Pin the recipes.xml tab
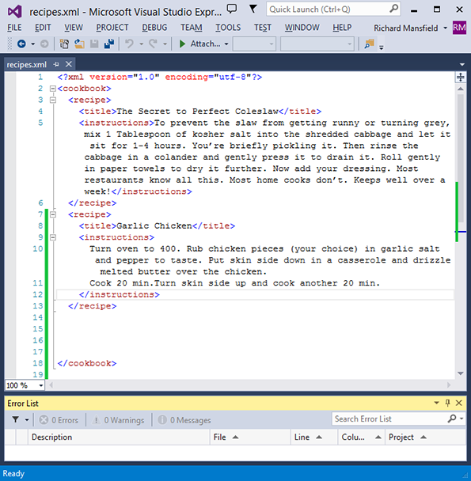 56,64
